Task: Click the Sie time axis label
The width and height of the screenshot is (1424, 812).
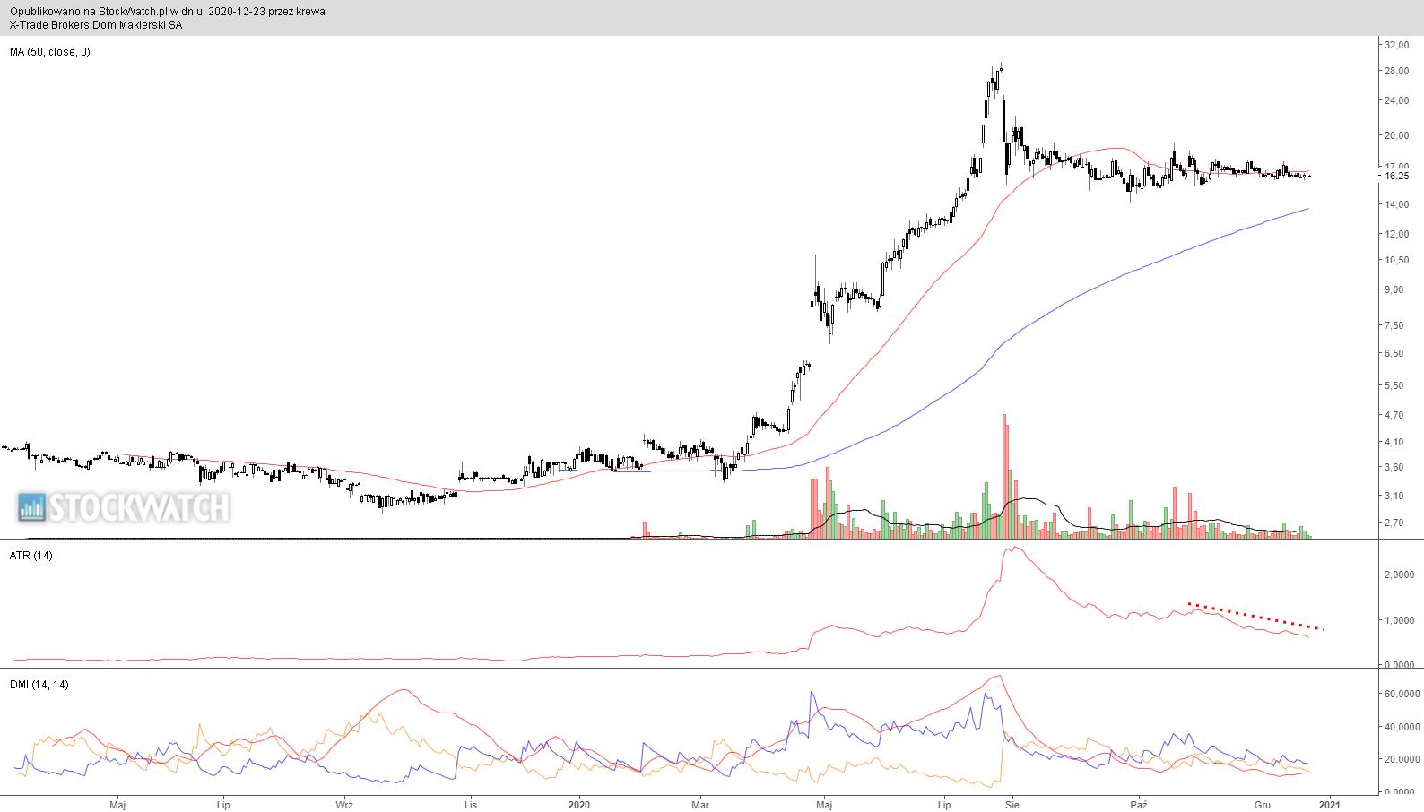Action: tap(1012, 805)
